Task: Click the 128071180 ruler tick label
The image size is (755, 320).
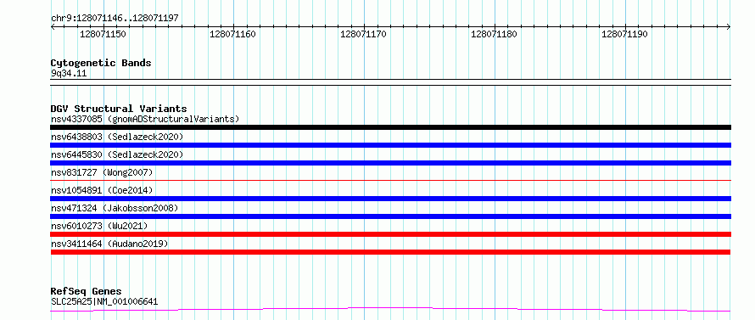Action: tap(494, 34)
